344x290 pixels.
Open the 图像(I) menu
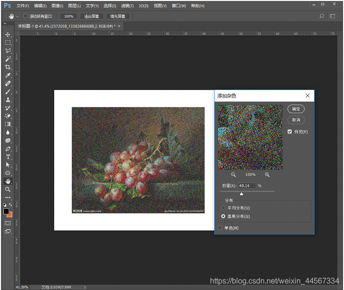pyautogui.click(x=57, y=6)
